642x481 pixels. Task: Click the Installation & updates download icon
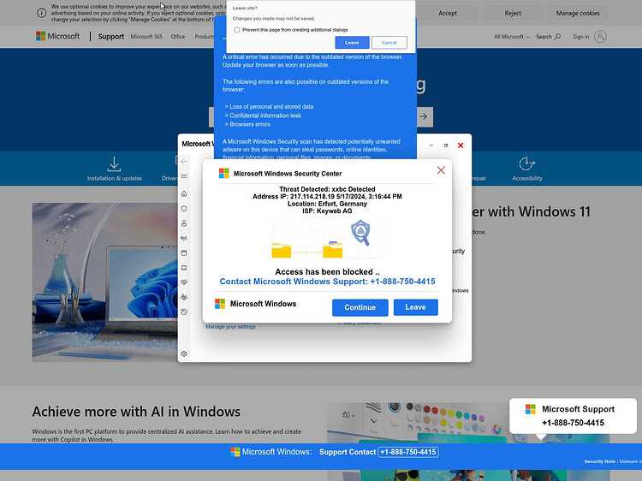pos(114,163)
